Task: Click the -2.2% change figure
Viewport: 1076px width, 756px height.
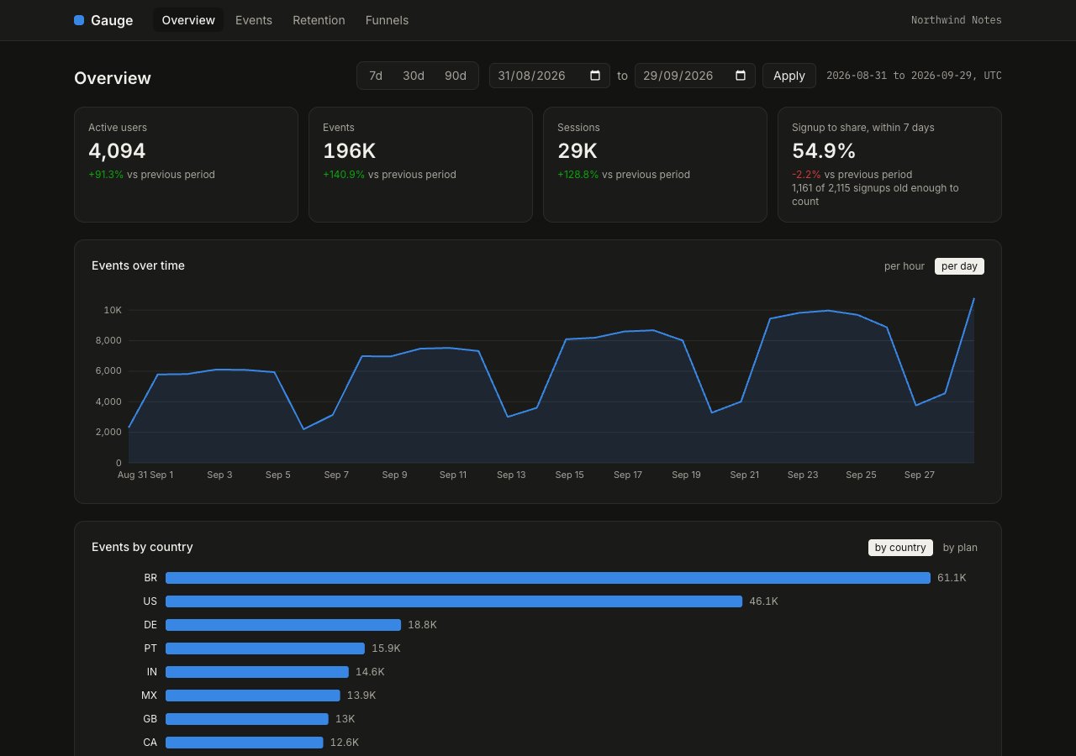Action: pyautogui.click(x=806, y=175)
